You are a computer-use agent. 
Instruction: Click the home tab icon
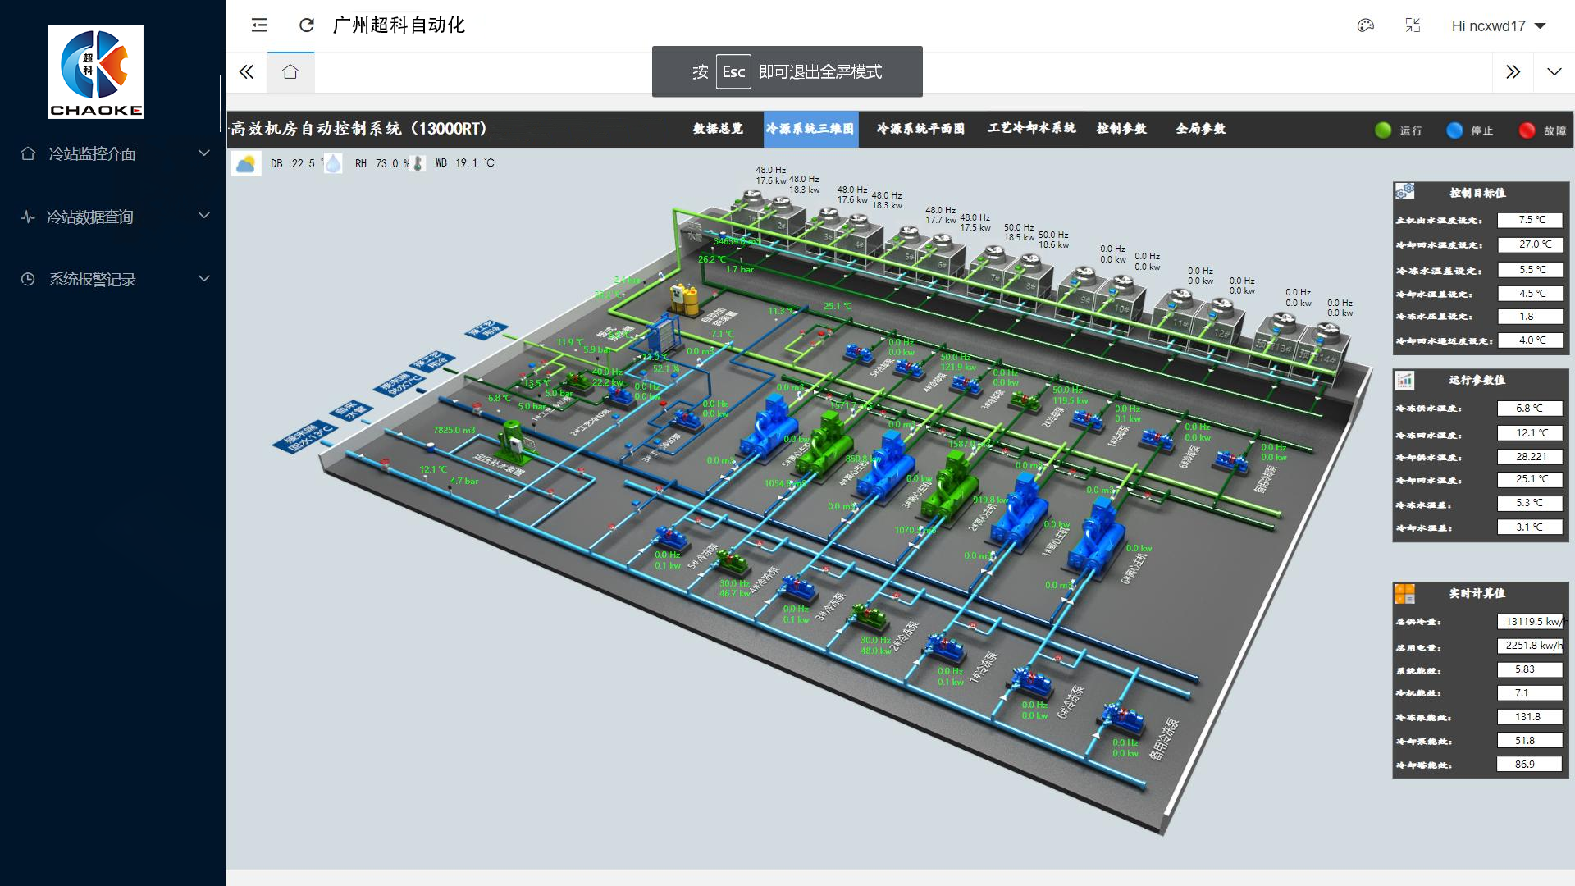(290, 72)
